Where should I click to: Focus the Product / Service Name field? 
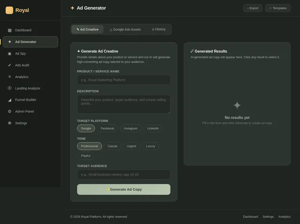124,80
